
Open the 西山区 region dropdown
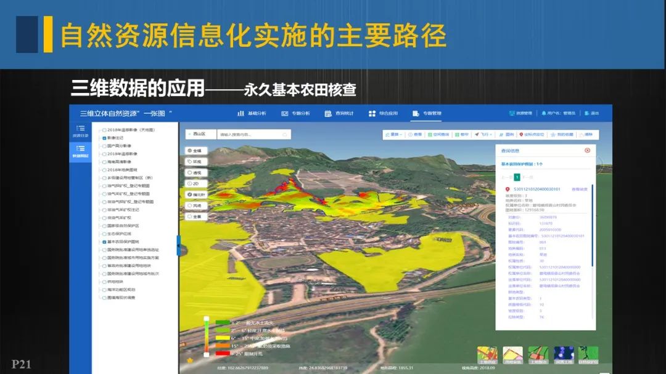pyautogui.click(x=201, y=134)
